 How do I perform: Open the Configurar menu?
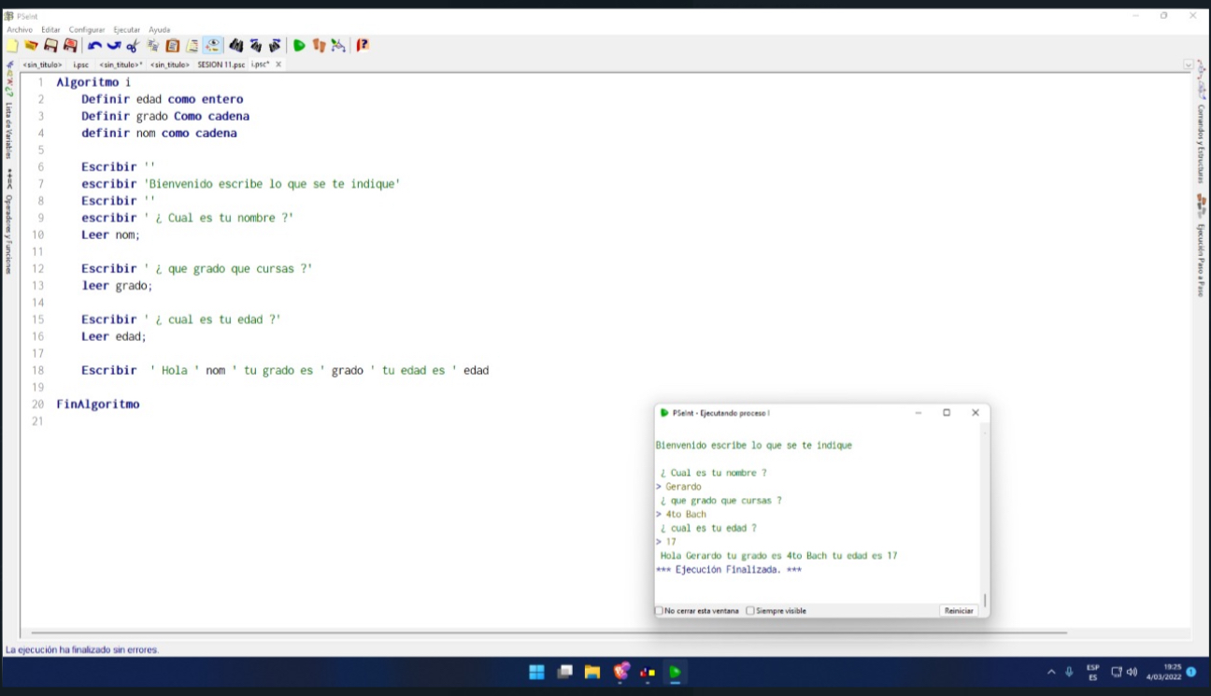click(87, 30)
